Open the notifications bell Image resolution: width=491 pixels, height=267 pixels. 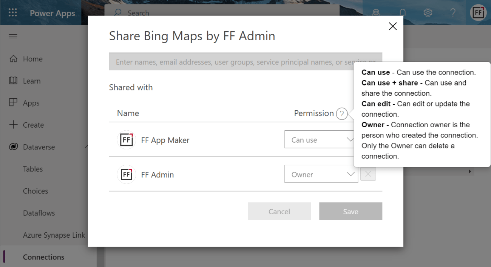402,12
